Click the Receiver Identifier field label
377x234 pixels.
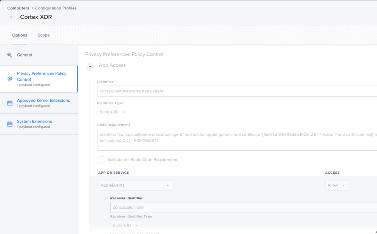pos(126,198)
